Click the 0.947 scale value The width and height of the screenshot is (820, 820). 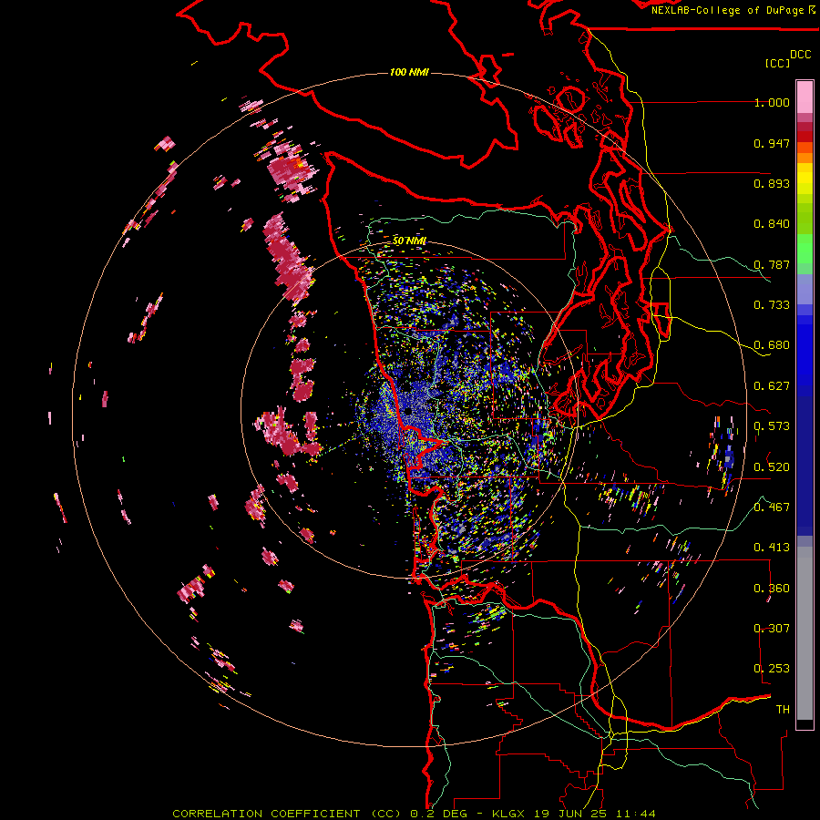pos(772,143)
